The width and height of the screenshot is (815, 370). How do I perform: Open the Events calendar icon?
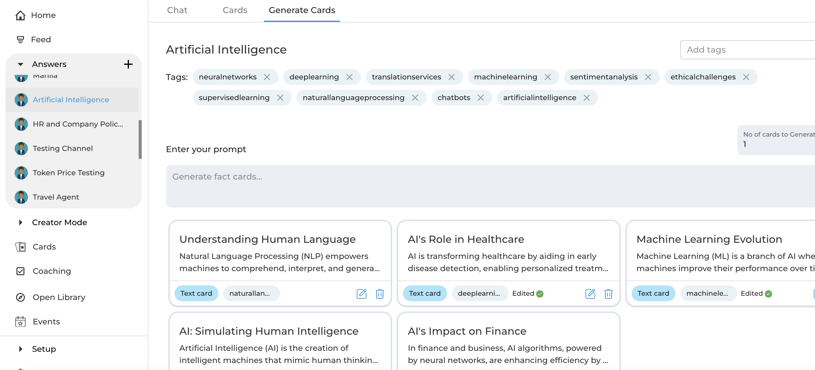coord(20,322)
